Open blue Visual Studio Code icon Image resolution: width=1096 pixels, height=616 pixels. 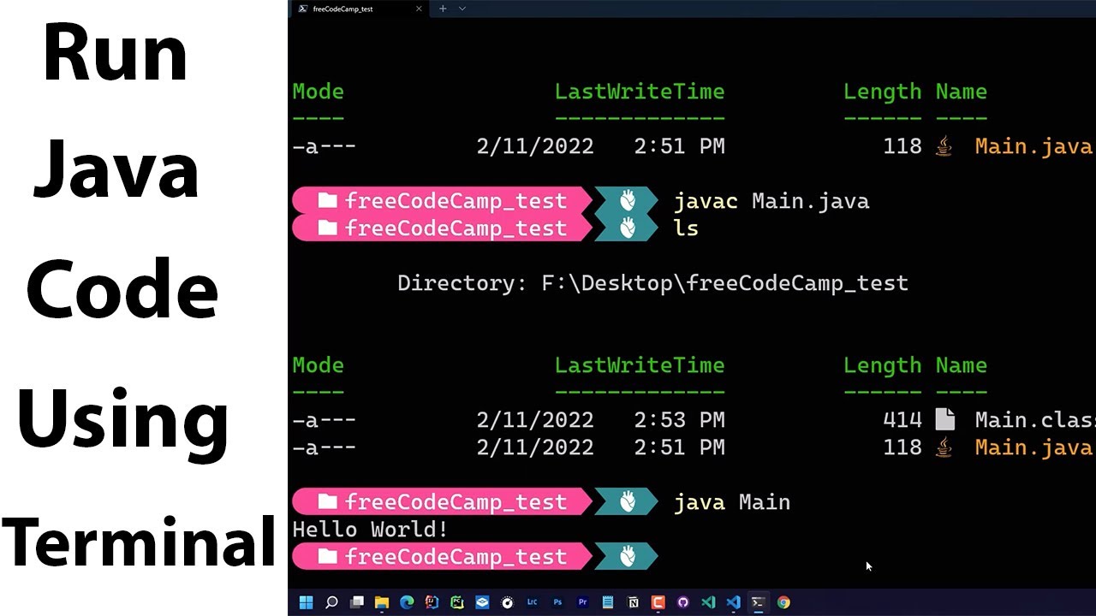(733, 602)
